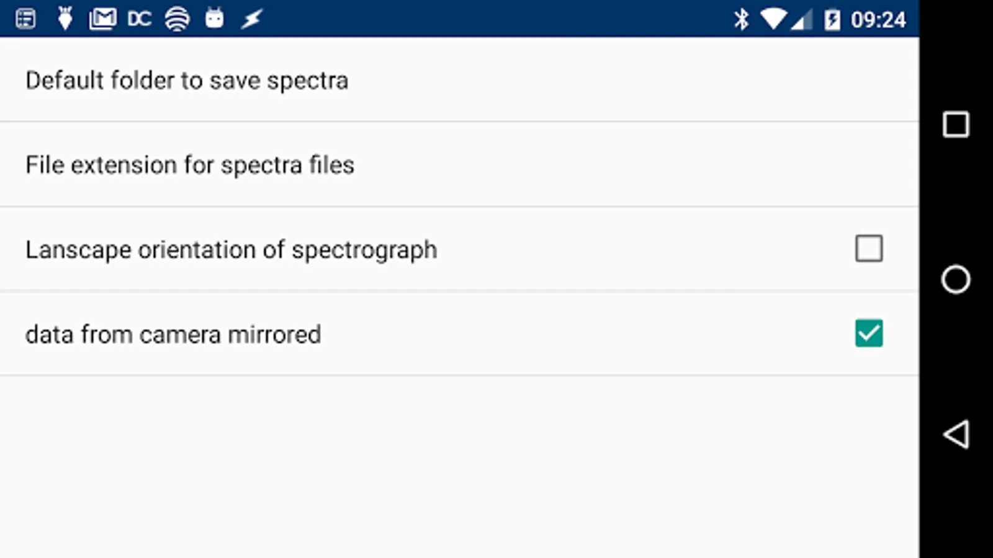The height and width of the screenshot is (558, 993).
Task: Tap the Android robot debug notification icon
Action: click(214, 19)
